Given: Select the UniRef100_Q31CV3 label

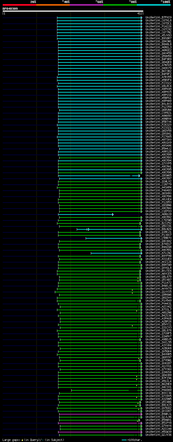Looking at the screenshot, I should pos(158,327).
